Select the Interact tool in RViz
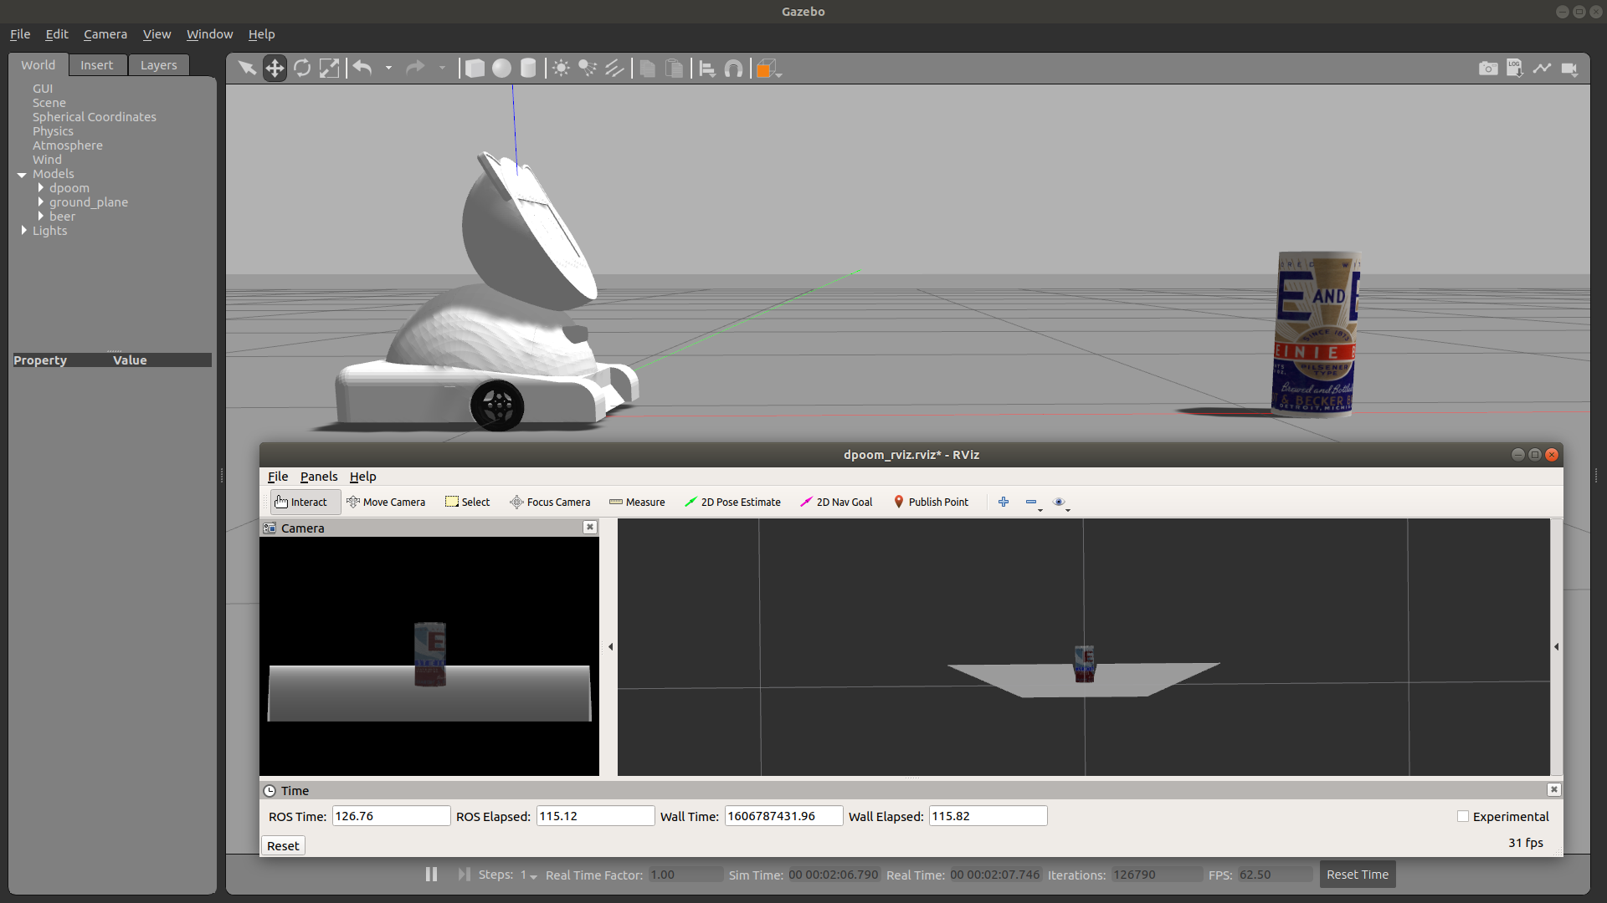 [305, 502]
